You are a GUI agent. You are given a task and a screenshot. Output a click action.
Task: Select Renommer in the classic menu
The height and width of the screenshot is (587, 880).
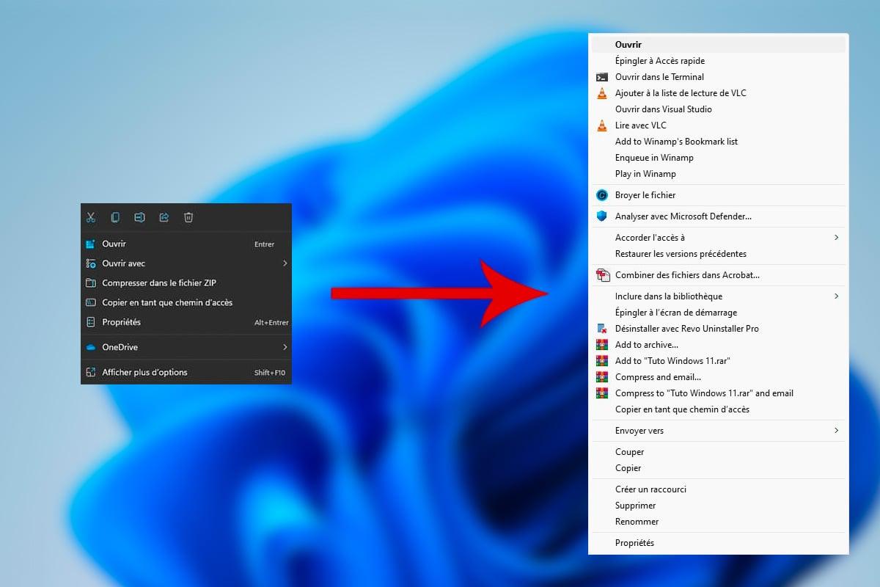click(636, 521)
